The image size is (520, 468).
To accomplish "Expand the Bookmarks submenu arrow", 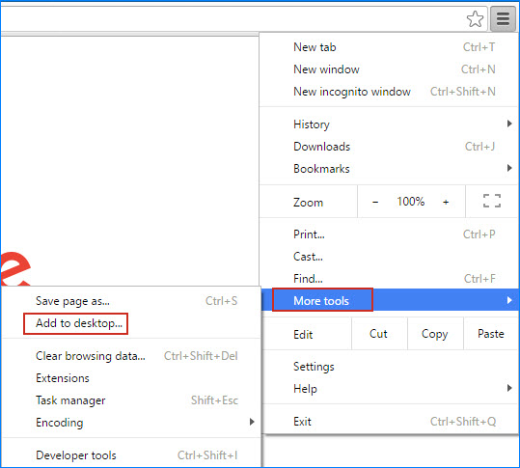I will pyautogui.click(x=509, y=168).
